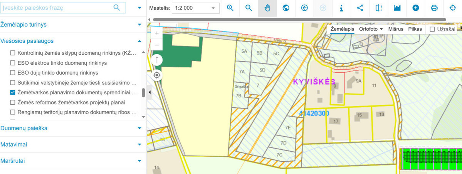
Task: Click small left arrow above map
Action: coord(149,19)
